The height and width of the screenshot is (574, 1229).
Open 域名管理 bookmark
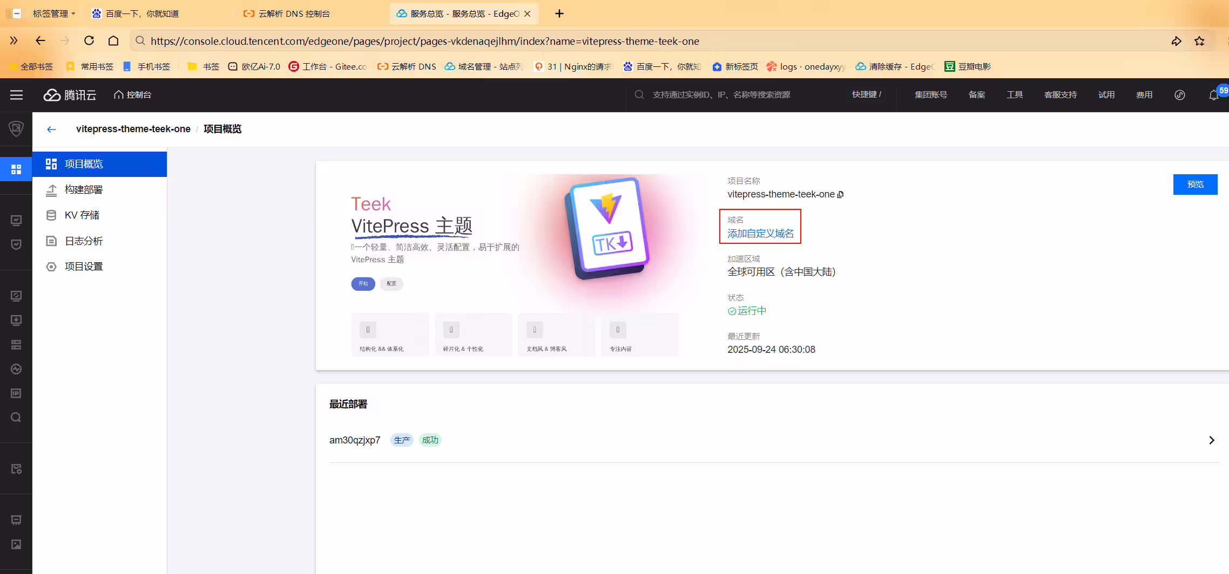484,66
